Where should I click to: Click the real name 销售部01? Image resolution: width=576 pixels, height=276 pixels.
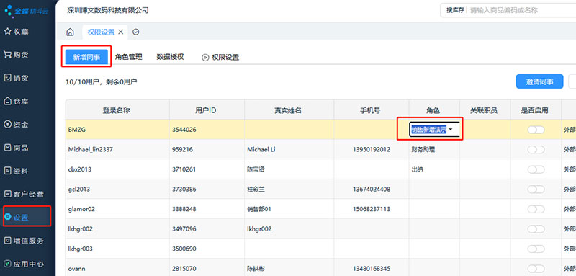click(x=259, y=209)
